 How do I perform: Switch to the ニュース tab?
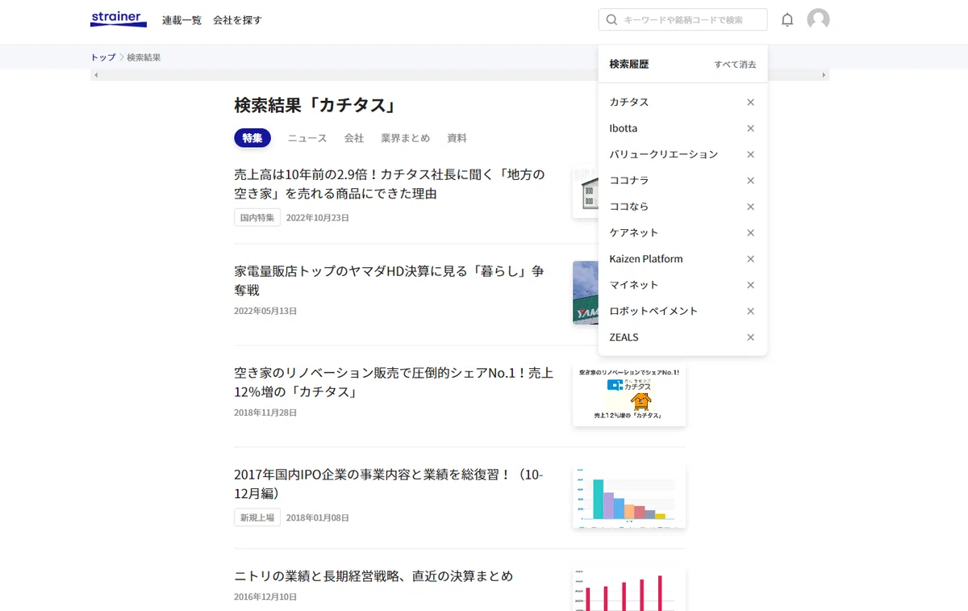[x=307, y=138]
